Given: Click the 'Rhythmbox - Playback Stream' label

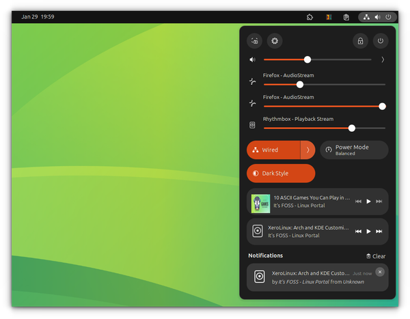Looking at the screenshot, I should [298, 119].
